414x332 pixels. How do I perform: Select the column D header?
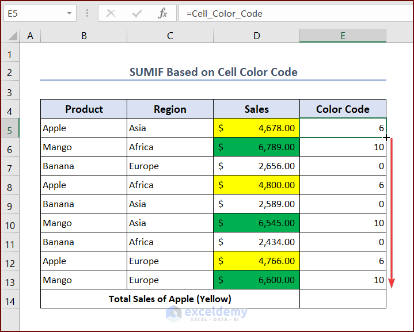(256, 36)
